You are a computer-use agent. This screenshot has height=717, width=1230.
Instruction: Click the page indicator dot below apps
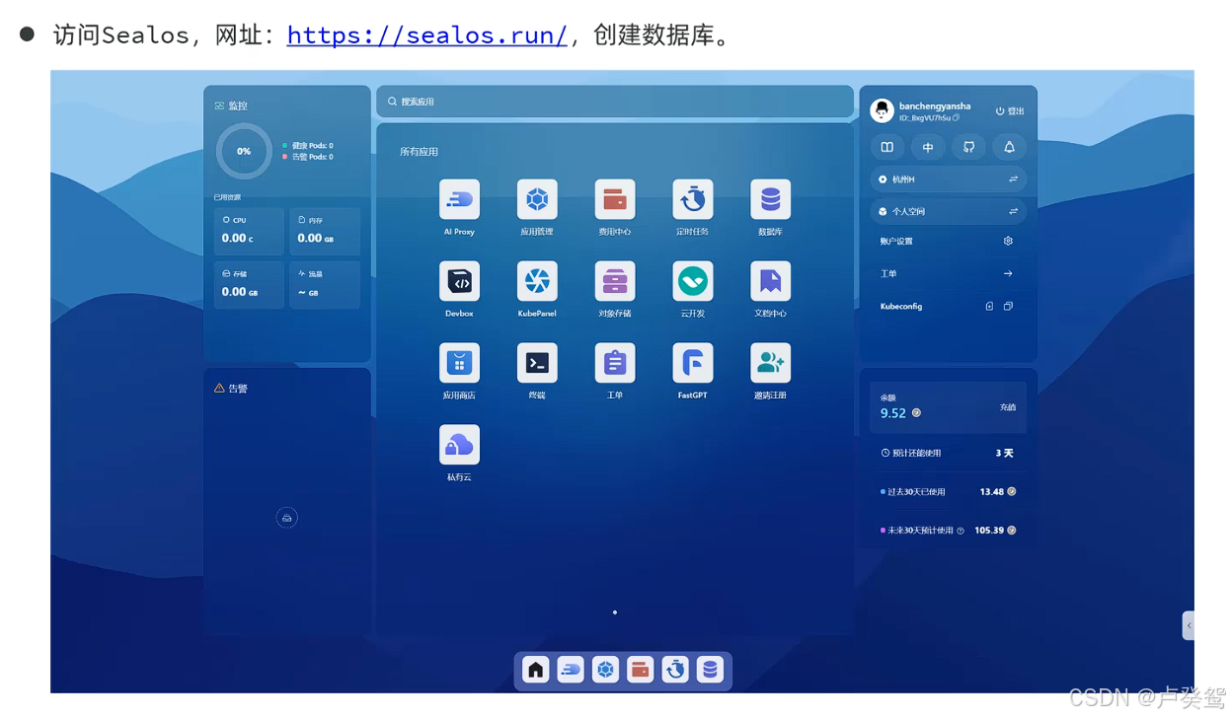point(615,612)
